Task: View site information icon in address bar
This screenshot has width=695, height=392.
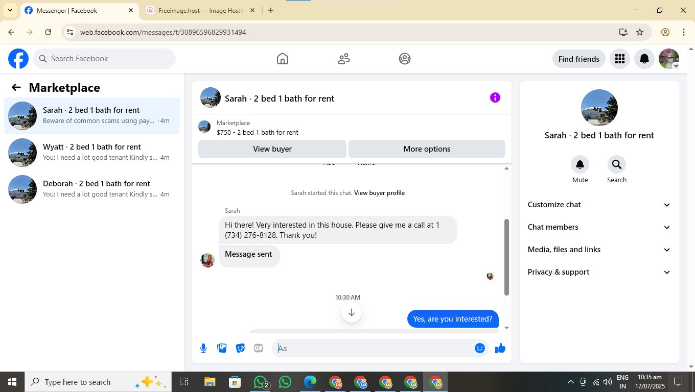Action: tap(71, 32)
